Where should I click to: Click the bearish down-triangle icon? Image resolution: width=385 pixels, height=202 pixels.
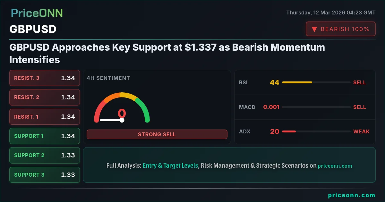click(x=314, y=29)
